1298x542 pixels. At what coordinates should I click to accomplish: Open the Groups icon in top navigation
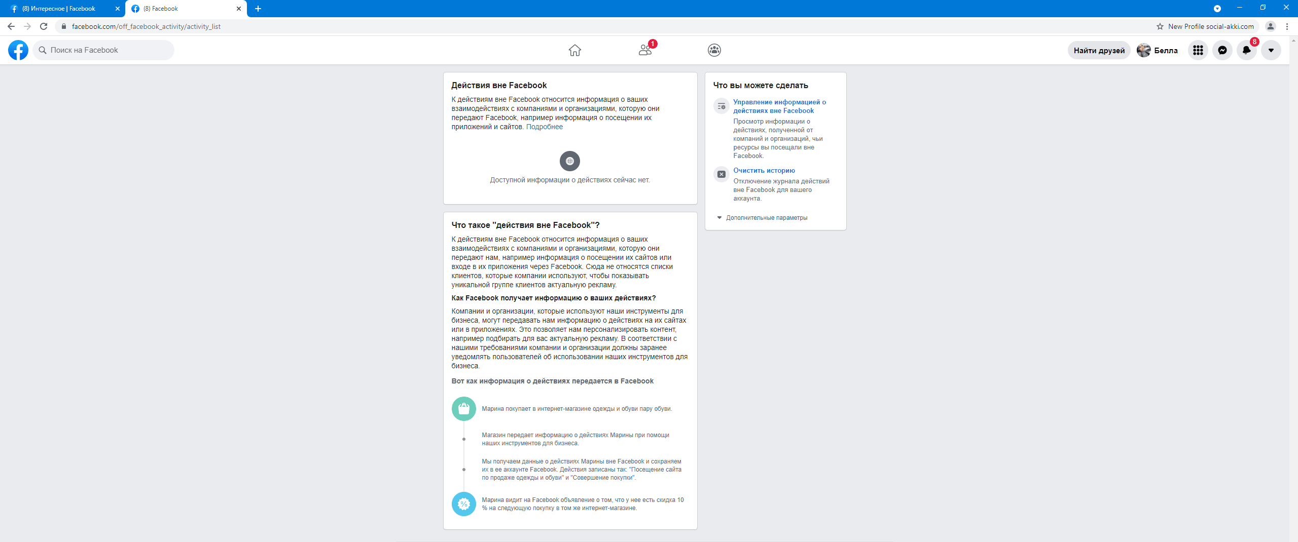[x=714, y=50]
